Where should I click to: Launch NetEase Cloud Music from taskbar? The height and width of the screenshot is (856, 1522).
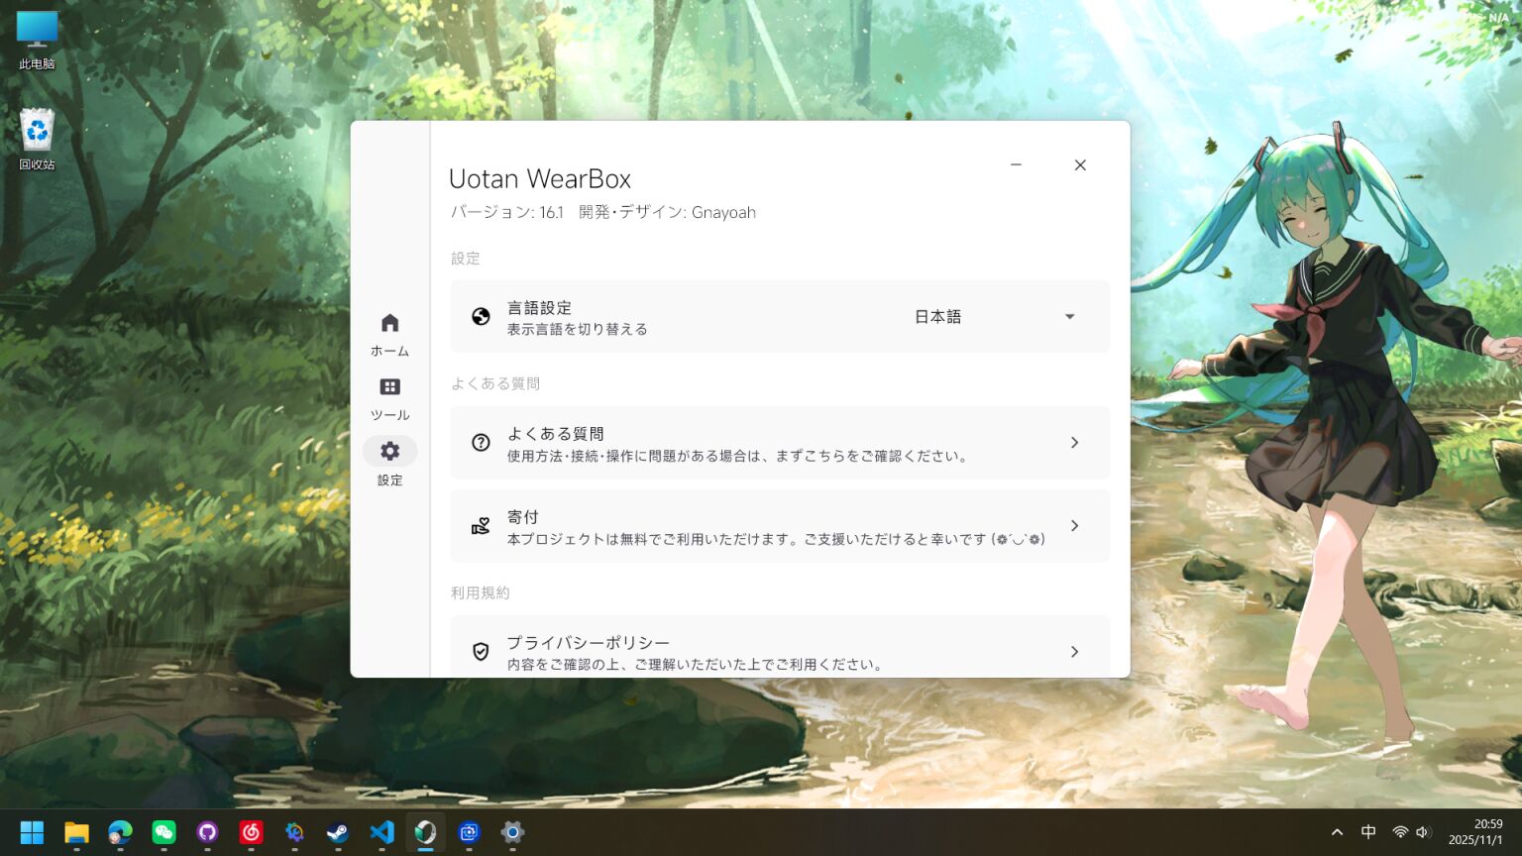pos(252,833)
